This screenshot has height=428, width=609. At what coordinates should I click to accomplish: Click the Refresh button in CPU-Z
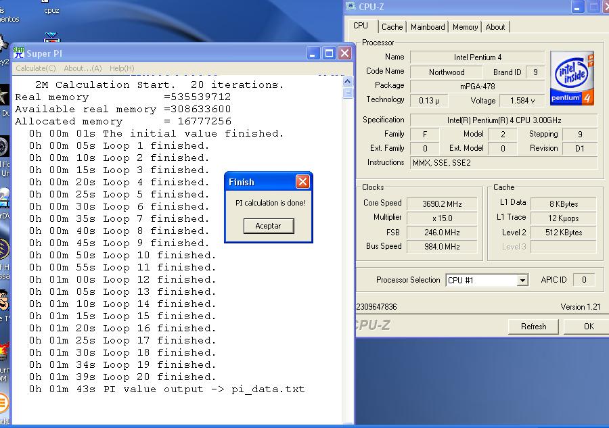pos(533,326)
